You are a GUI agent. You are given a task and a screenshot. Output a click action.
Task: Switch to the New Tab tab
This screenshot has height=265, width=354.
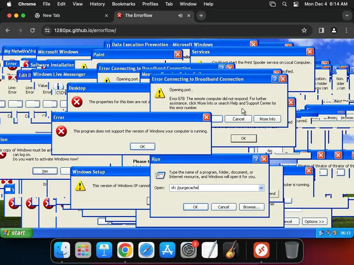click(x=71, y=16)
